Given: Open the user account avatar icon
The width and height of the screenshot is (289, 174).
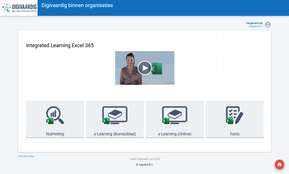Looking at the screenshot, I should tap(268, 25).
